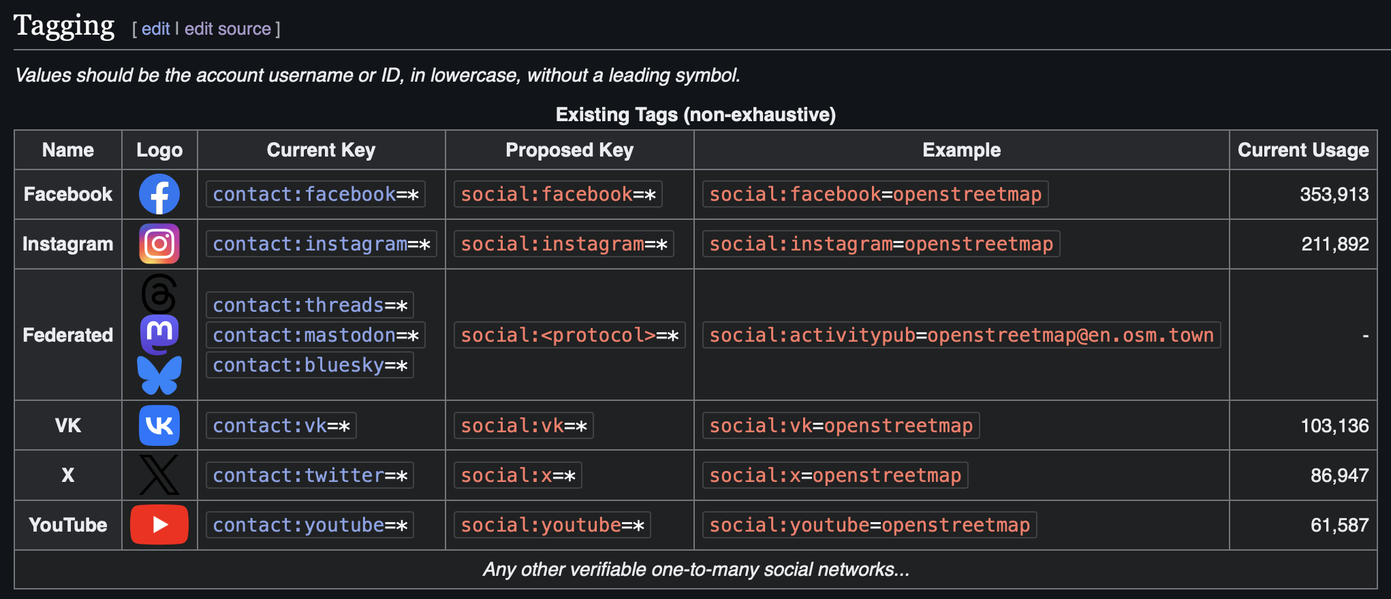The width and height of the screenshot is (1391, 599).
Task: Click the X row name cell
Action: point(68,475)
